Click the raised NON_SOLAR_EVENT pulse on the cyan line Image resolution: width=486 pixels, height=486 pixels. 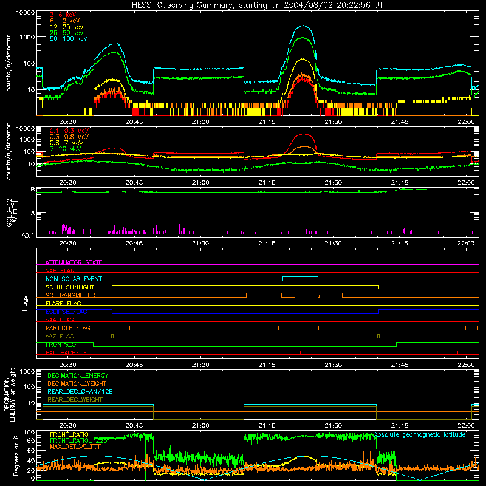(300, 277)
